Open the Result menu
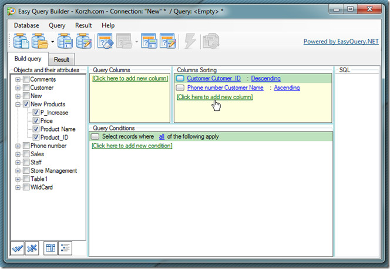Image resolution: width=390 pixels, height=269 pixels. [x=83, y=25]
